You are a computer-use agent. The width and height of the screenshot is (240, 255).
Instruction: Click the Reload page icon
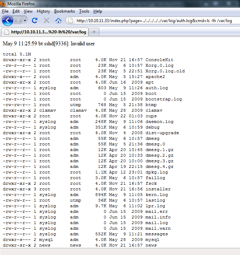pos(35,20)
